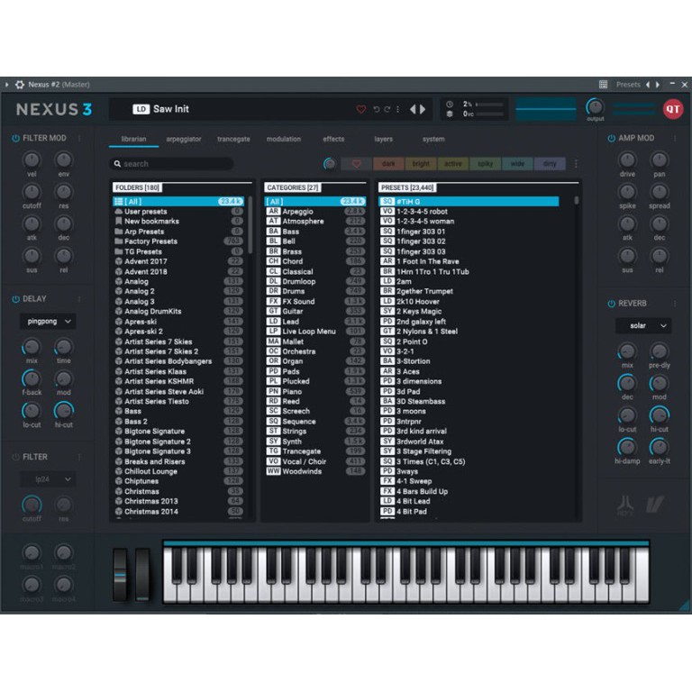Switch to the arpeggiator tab
The image size is (692, 692).
click(183, 139)
